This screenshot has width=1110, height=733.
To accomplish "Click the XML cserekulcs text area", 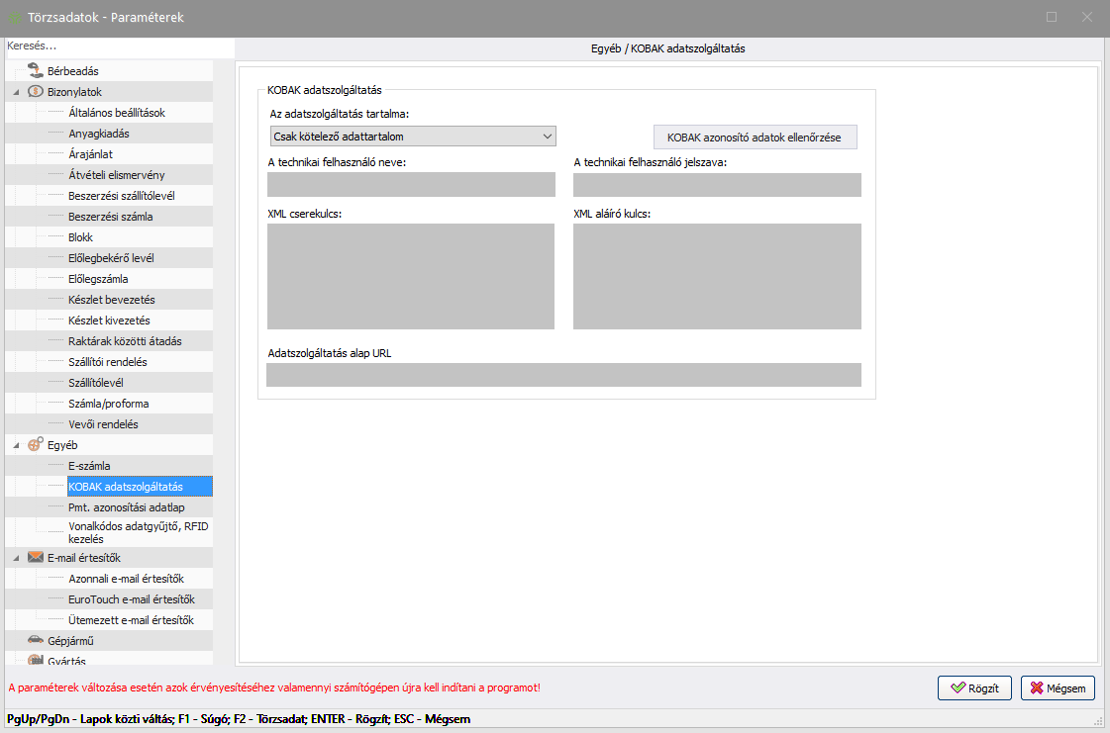I will click(411, 276).
